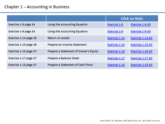
Task: Click the 'Return on Assets' description
Action: pyautogui.click(x=58, y=38)
